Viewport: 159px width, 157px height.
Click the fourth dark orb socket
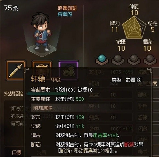pyautogui.click(x=150, y=60)
